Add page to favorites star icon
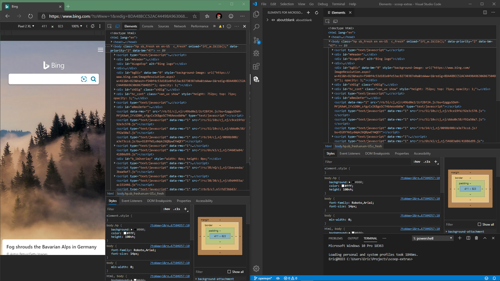Image resolution: width=500 pixels, height=281 pixels. click(x=195, y=16)
